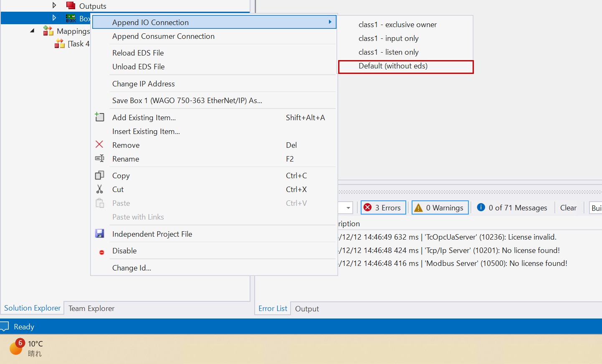602x364 pixels.
Task: Choose Change IP Address from context menu
Action: [x=143, y=83]
